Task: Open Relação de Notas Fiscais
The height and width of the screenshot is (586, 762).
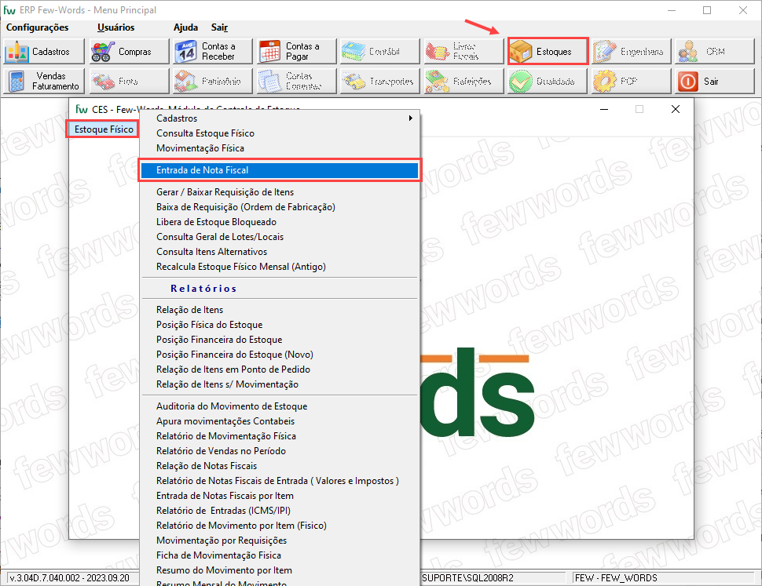Action: pos(280,466)
